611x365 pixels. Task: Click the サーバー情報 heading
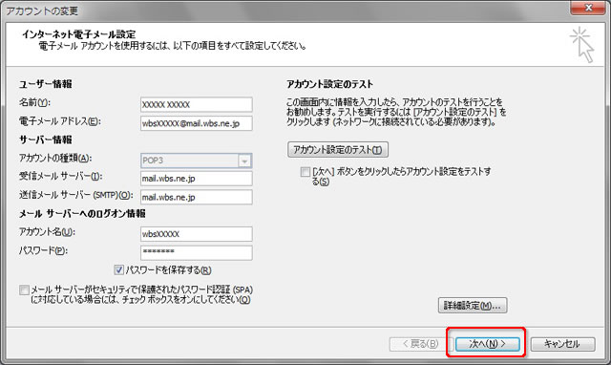coord(46,140)
